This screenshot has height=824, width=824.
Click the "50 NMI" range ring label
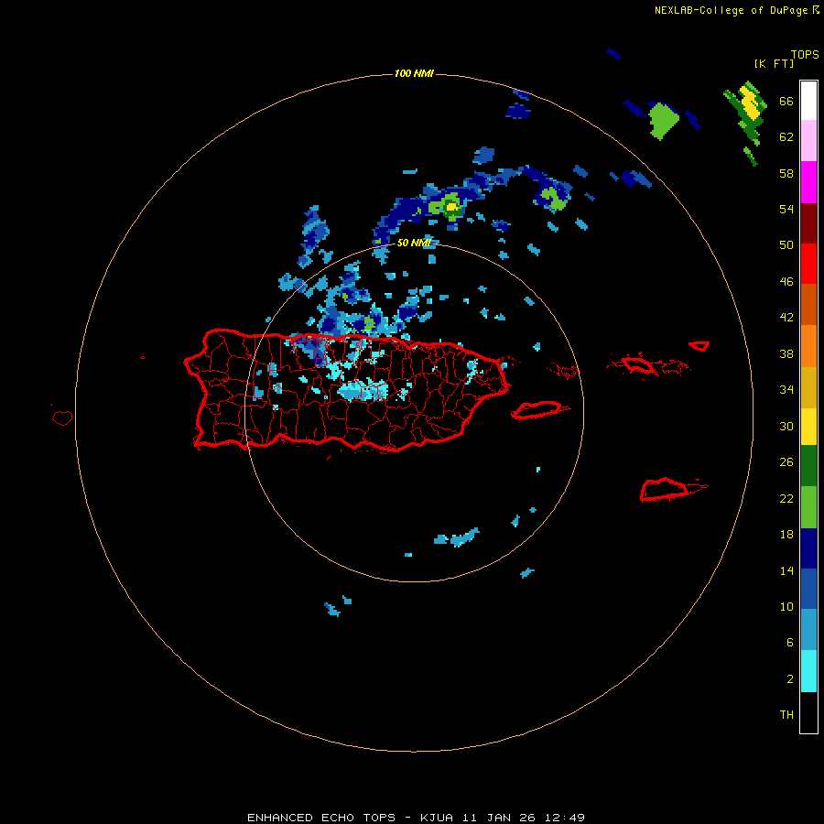pos(414,243)
